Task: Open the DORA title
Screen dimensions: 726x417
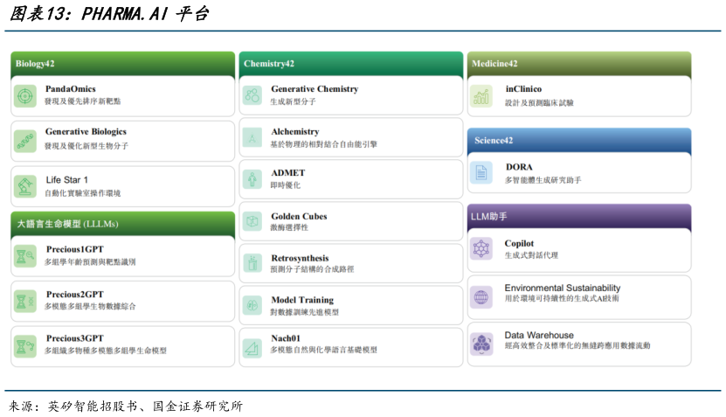Action: (x=519, y=167)
